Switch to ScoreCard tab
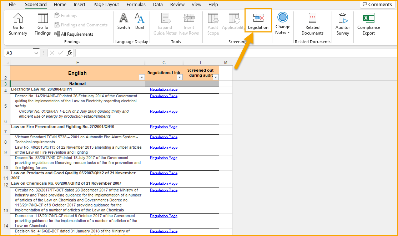This screenshot has height=236, width=398. pos(36,4)
